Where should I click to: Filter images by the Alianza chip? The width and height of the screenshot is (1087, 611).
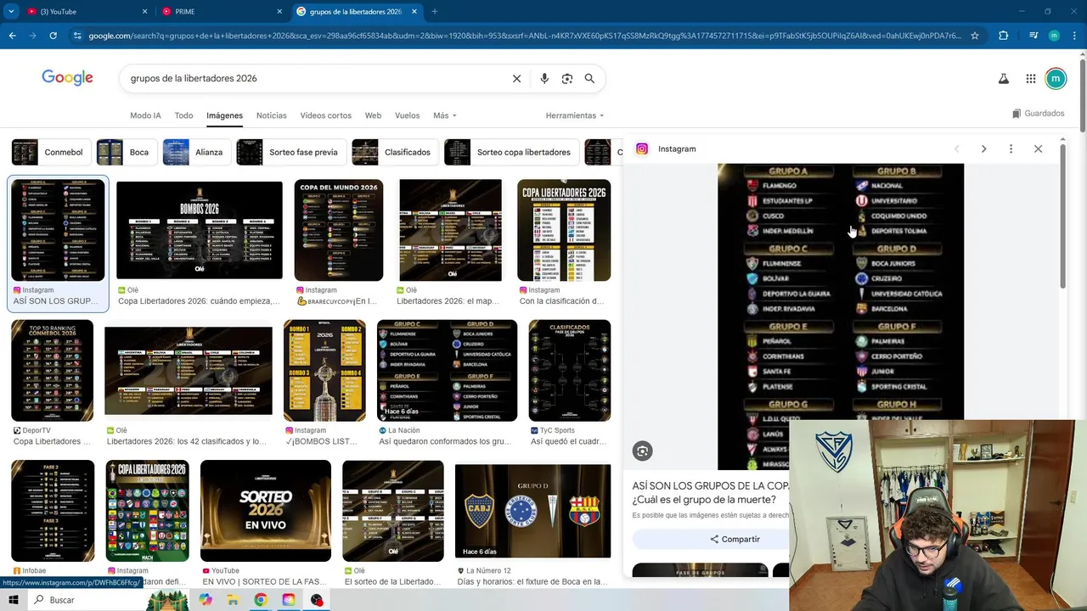point(197,152)
